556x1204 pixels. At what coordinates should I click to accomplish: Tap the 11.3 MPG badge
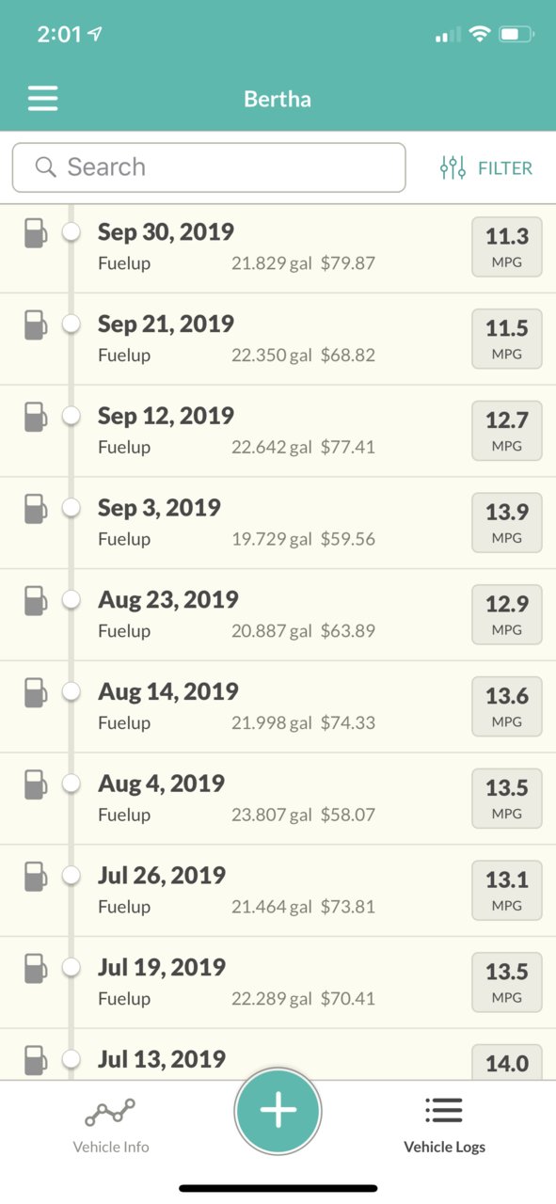coord(507,247)
